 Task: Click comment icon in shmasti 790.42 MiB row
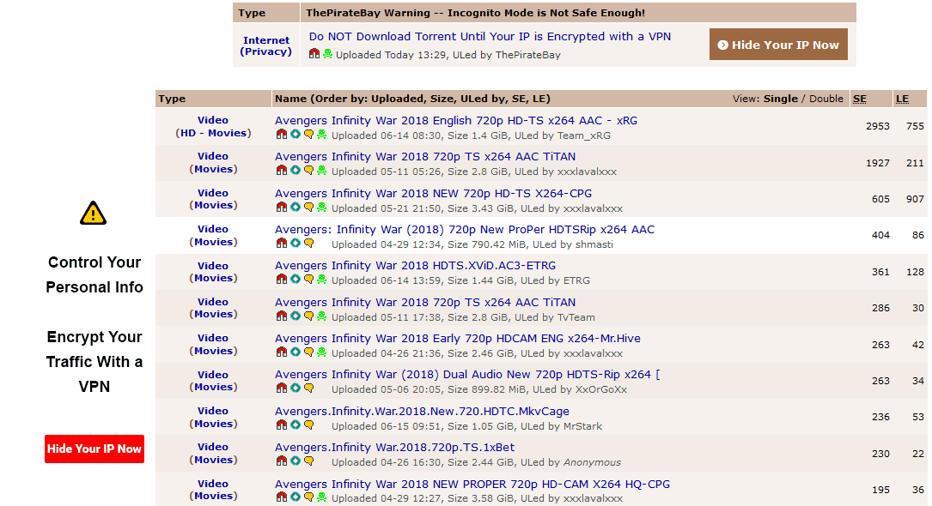click(308, 244)
